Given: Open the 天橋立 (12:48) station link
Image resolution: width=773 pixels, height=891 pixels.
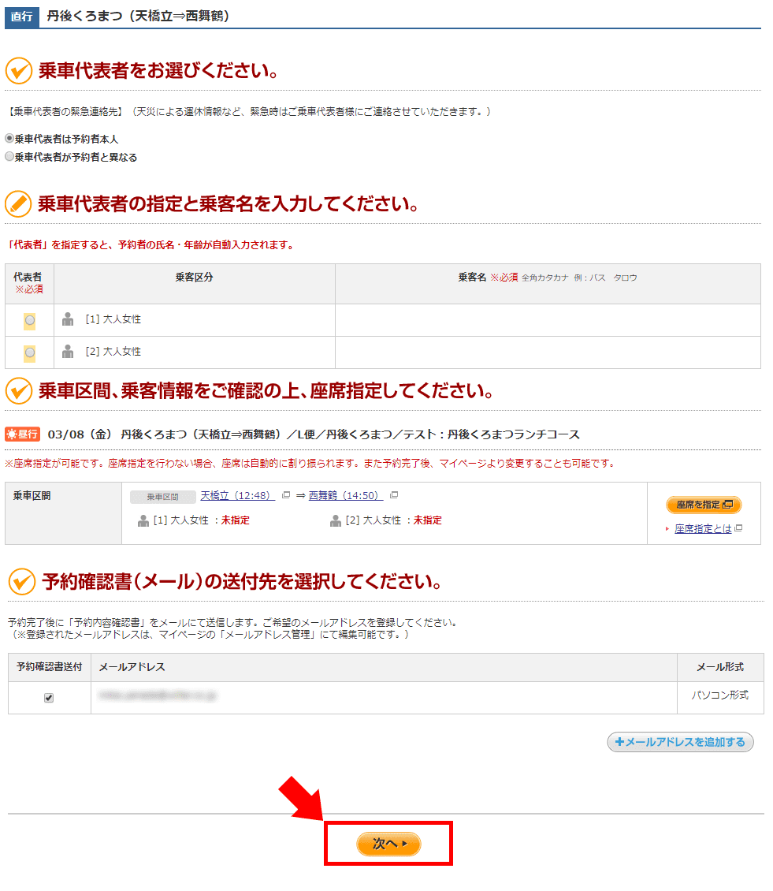Looking at the screenshot, I should click(x=237, y=496).
